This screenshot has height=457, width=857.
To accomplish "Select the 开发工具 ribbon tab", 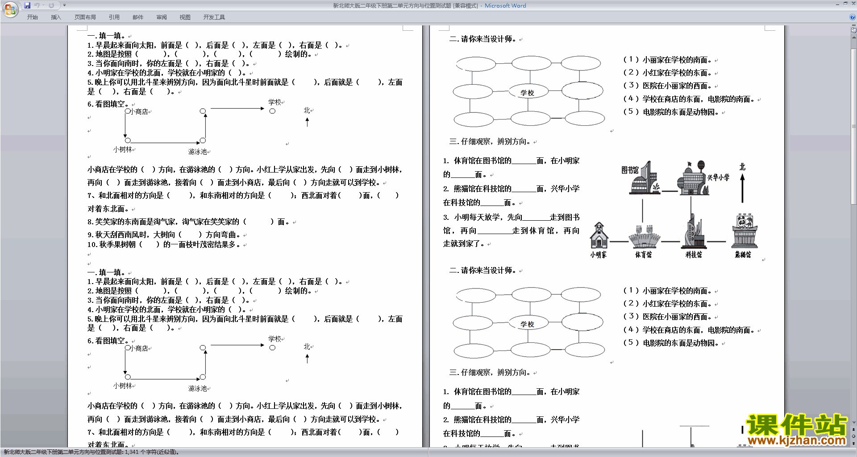I will point(214,17).
